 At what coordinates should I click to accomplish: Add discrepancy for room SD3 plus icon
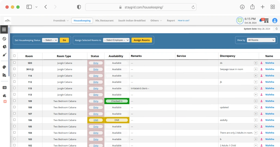256,63
